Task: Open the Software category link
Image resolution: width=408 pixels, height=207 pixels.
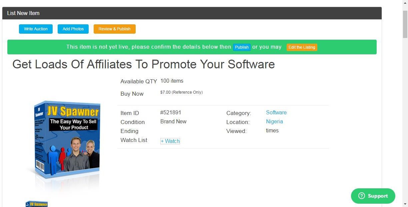Action: point(276,112)
